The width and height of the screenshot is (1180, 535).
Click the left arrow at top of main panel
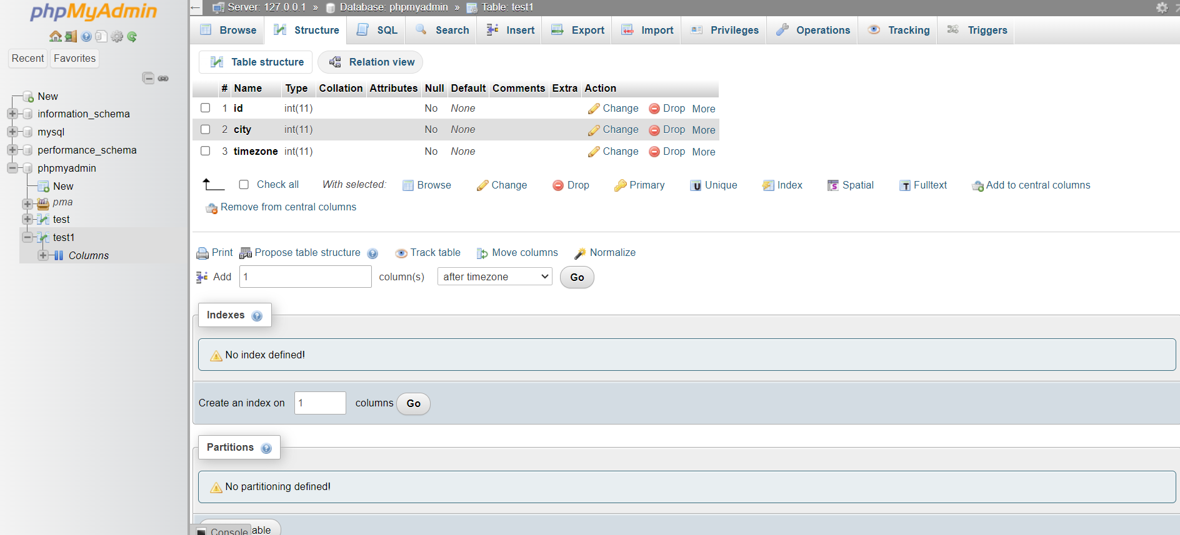196,8
